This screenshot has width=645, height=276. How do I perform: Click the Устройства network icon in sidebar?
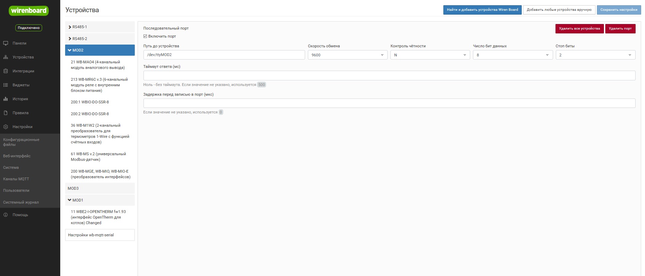pyautogui.click(x=6, y=57)
